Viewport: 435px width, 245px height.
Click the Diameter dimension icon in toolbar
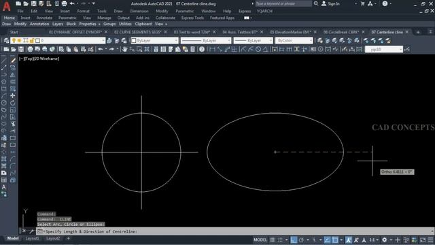click(x=258, y=50)
